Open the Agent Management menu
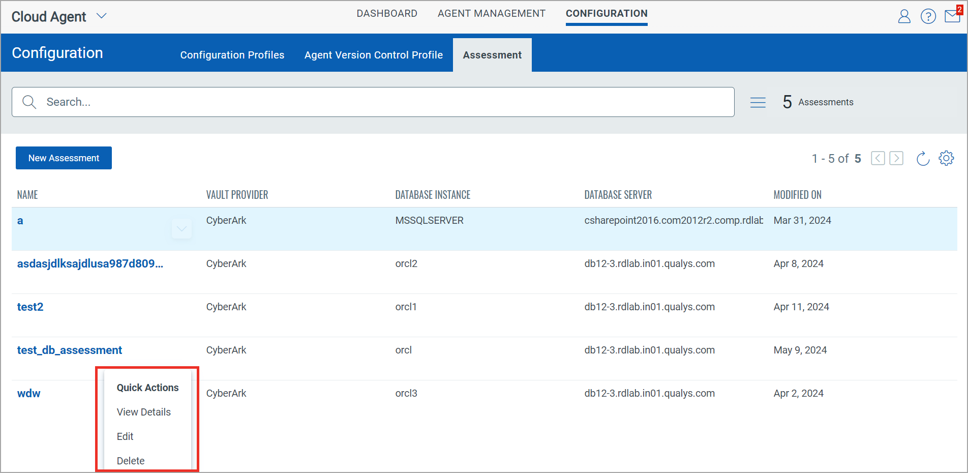Screen dimensions: 968x473 tap(492, 14)
